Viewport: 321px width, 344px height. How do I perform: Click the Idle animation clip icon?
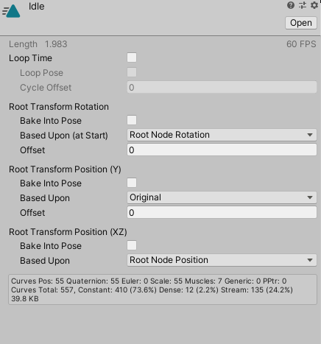point(11,11)
